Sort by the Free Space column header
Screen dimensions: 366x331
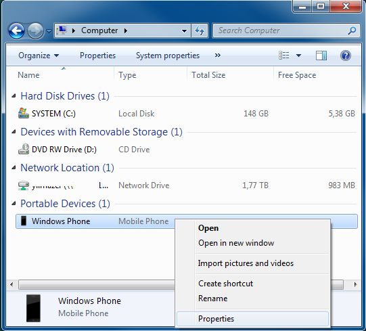tap(297, 75)
